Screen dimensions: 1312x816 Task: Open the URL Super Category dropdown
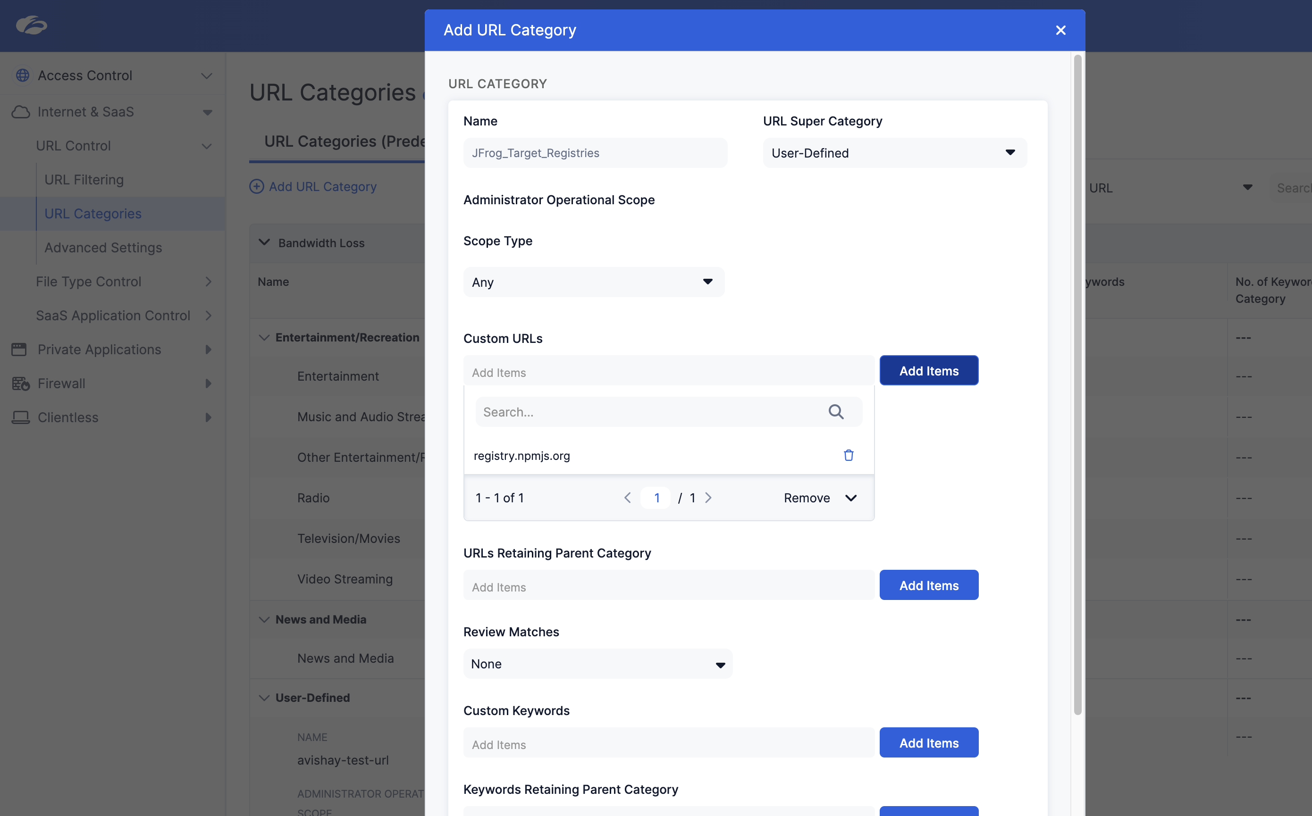(895, 153)
